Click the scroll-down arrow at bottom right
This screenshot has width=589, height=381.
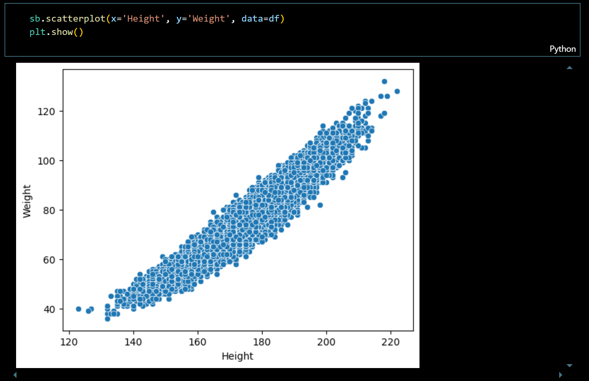pos(569,365)
